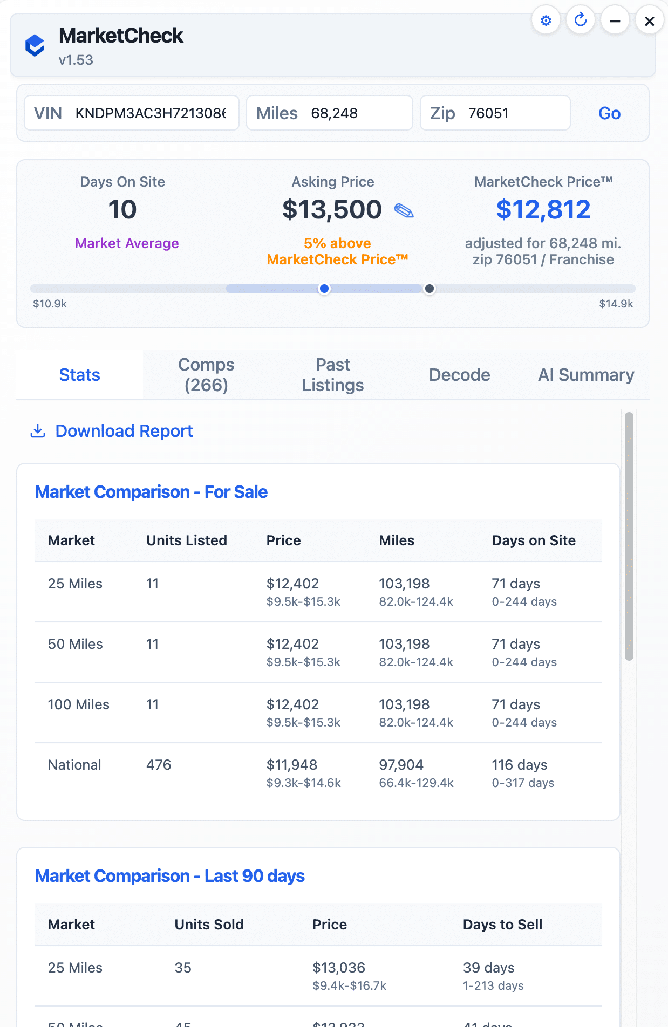Switch to the Comps (266) tab
Viewport: 668px width, 1027px height.
coord(206,375)
